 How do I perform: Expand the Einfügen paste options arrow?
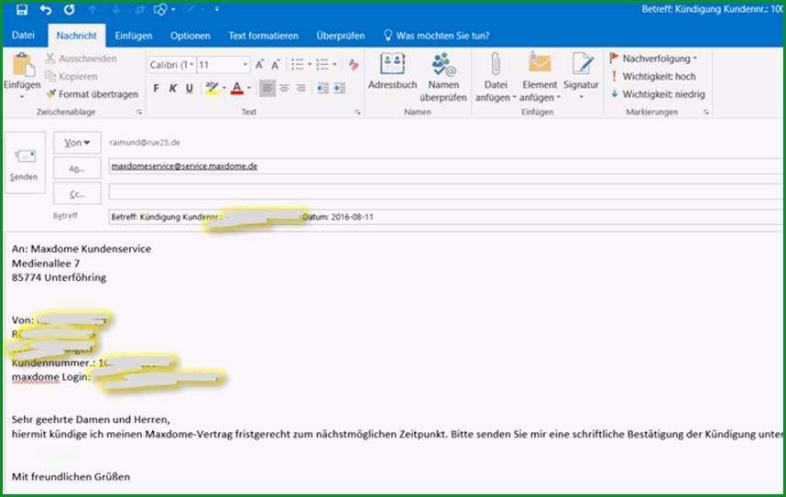pos(22,97)
